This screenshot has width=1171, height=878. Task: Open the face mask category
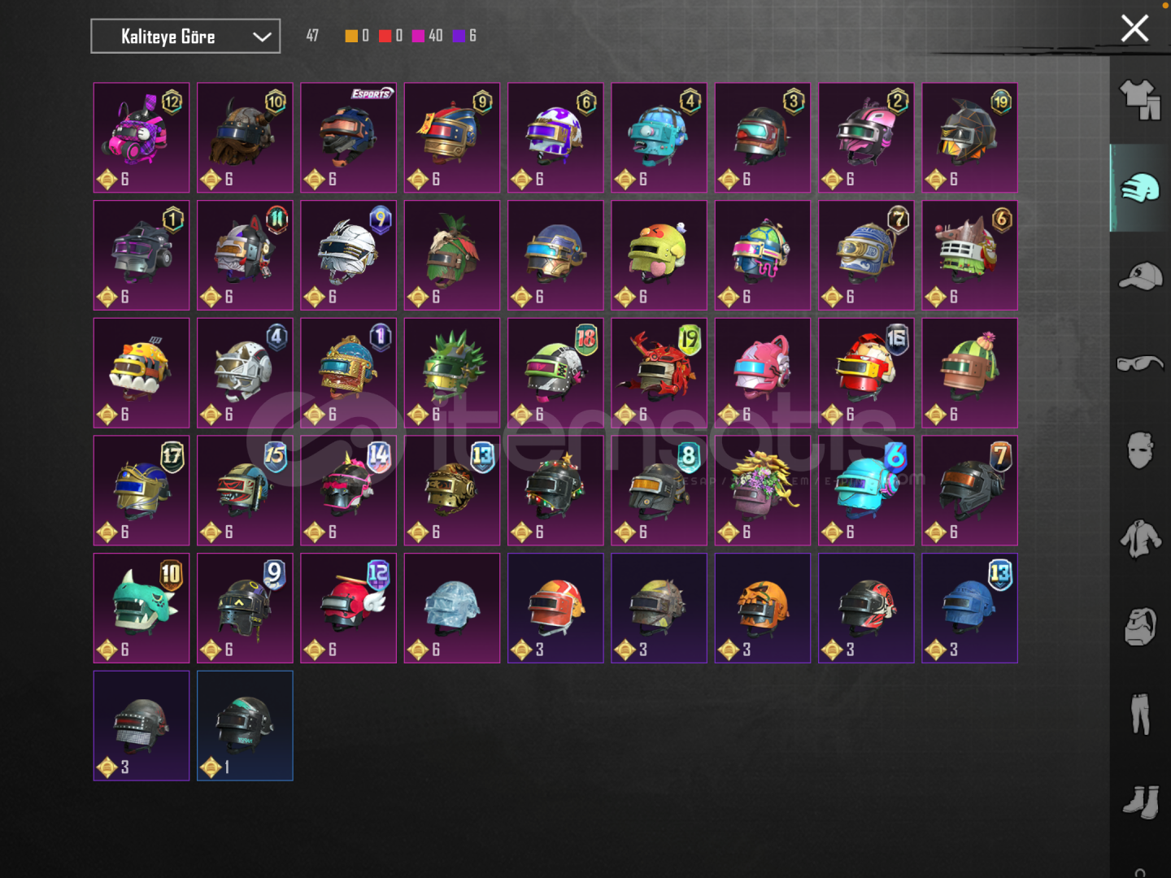(1140, 450)
